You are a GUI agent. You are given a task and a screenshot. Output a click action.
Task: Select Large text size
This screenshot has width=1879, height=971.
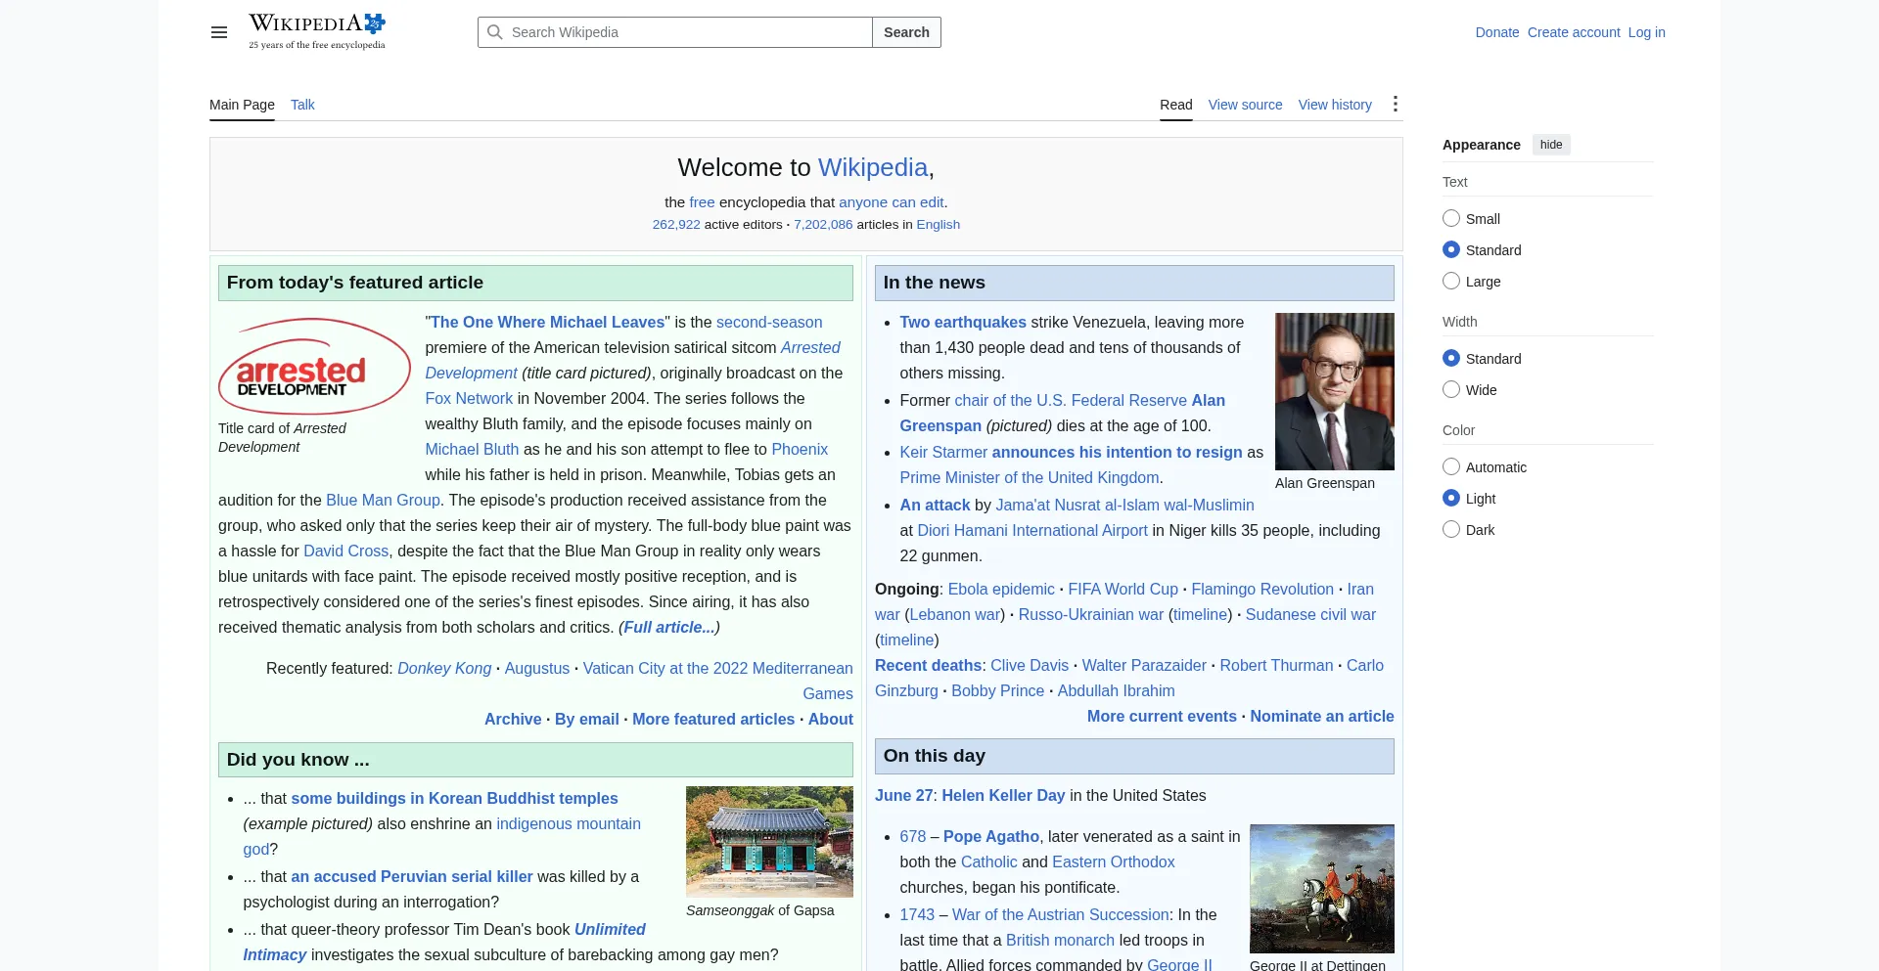click(x=1451, y=282)
